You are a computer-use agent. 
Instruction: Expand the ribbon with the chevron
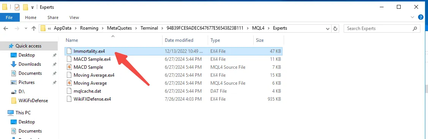(412, 17)
